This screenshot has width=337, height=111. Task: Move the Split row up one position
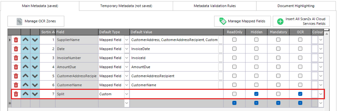click(x=25, y=94)
